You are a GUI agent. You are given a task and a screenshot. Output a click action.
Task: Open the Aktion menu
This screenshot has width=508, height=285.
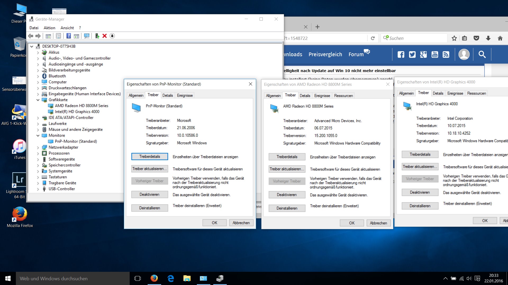tap(49, 28)
